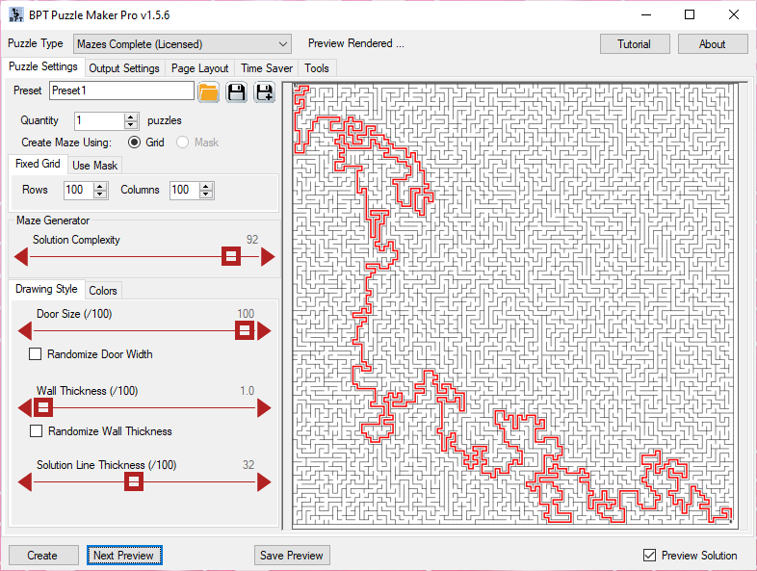Increase Columns with up spinner
Screen dimensions: 757x571
click(206, 186)
